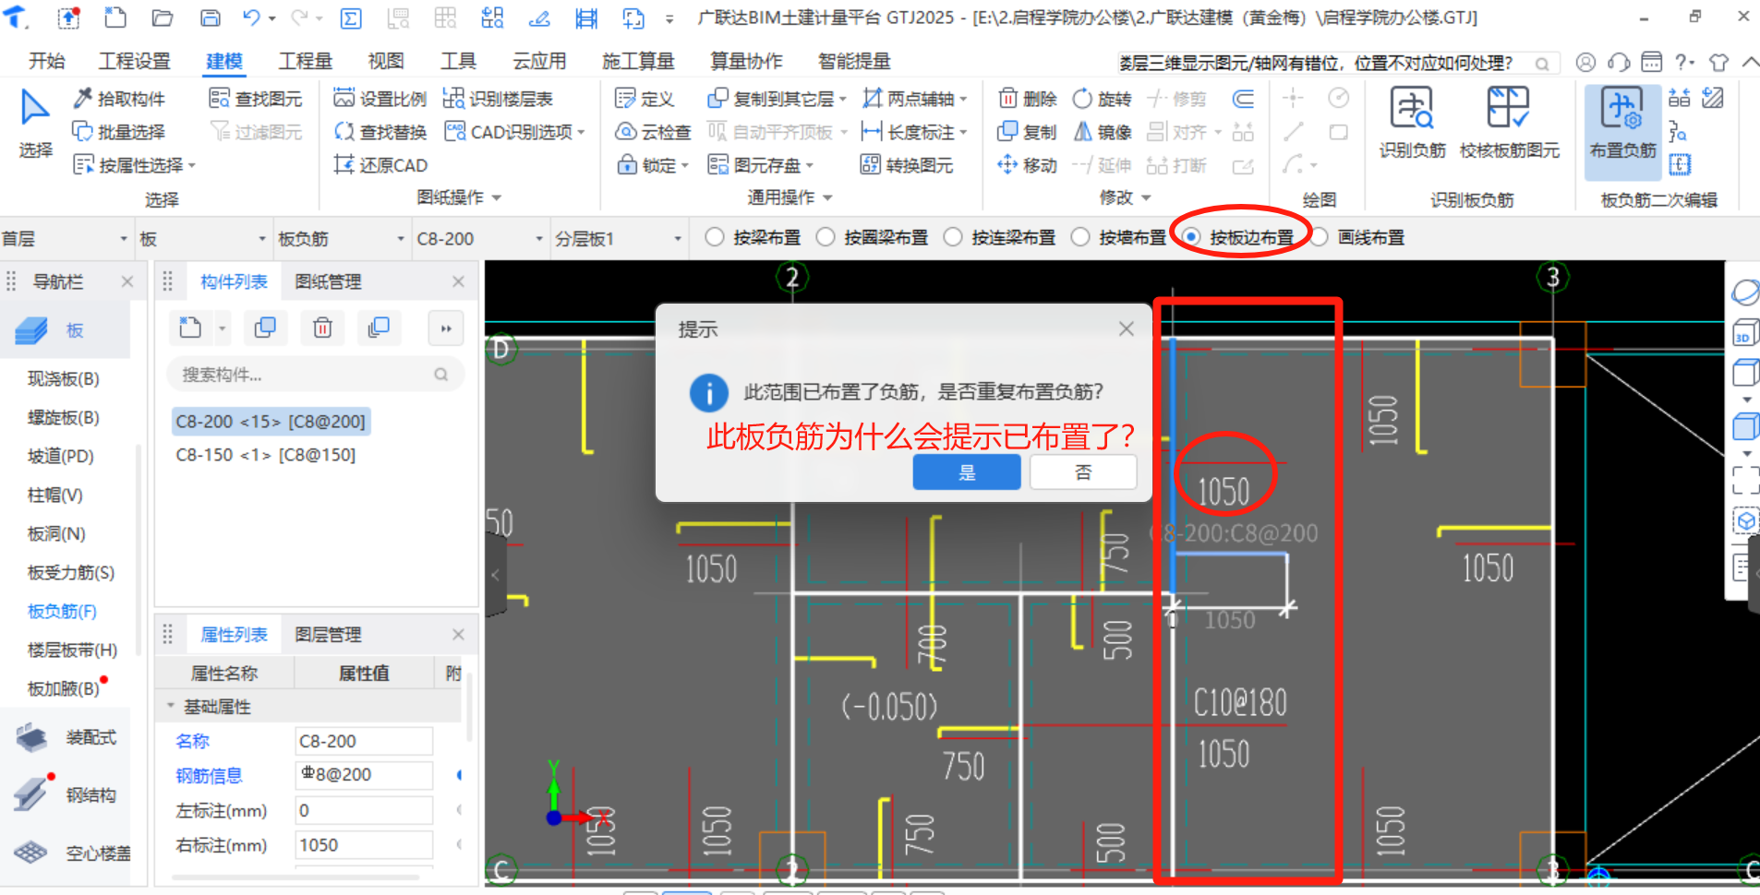Viewport: 1760px width, 895px height.
Task: Open the 工程设置 ribbon tab
Action: click(135, 61)
